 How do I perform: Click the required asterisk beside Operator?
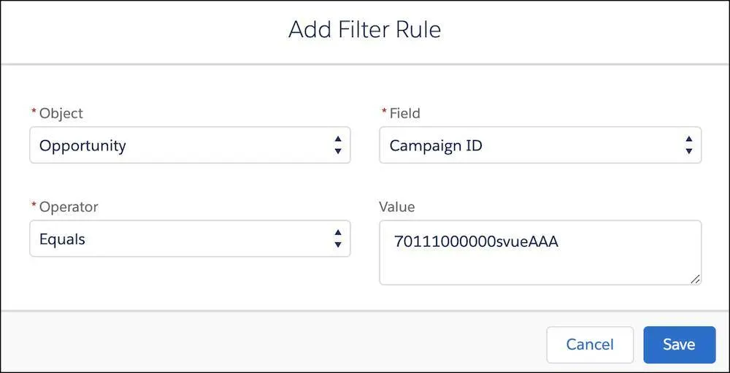click(x=33, y=205)
